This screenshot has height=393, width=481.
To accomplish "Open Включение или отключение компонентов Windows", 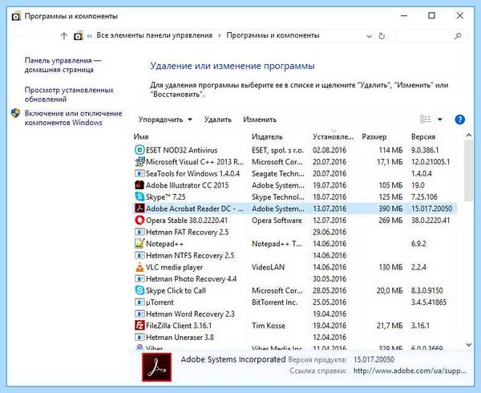I will (73, 118).
